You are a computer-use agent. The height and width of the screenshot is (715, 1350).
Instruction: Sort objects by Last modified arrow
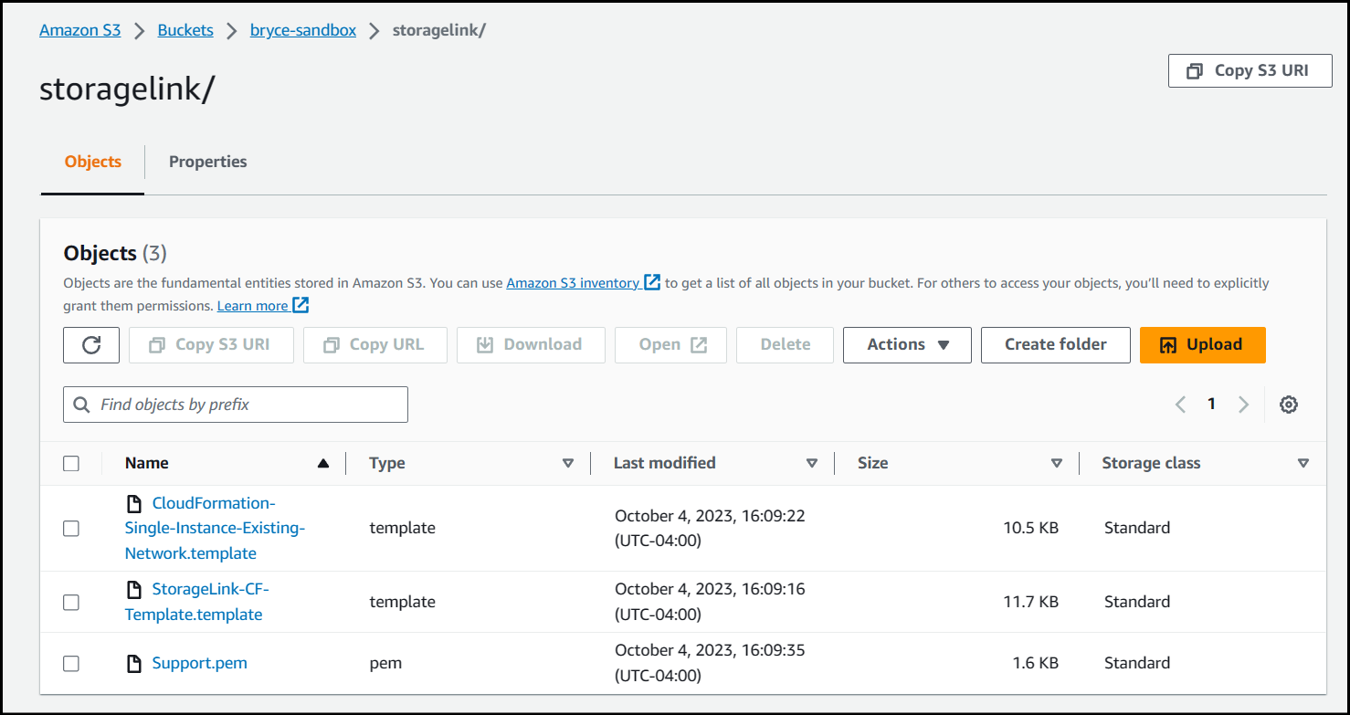click(812, 464)
